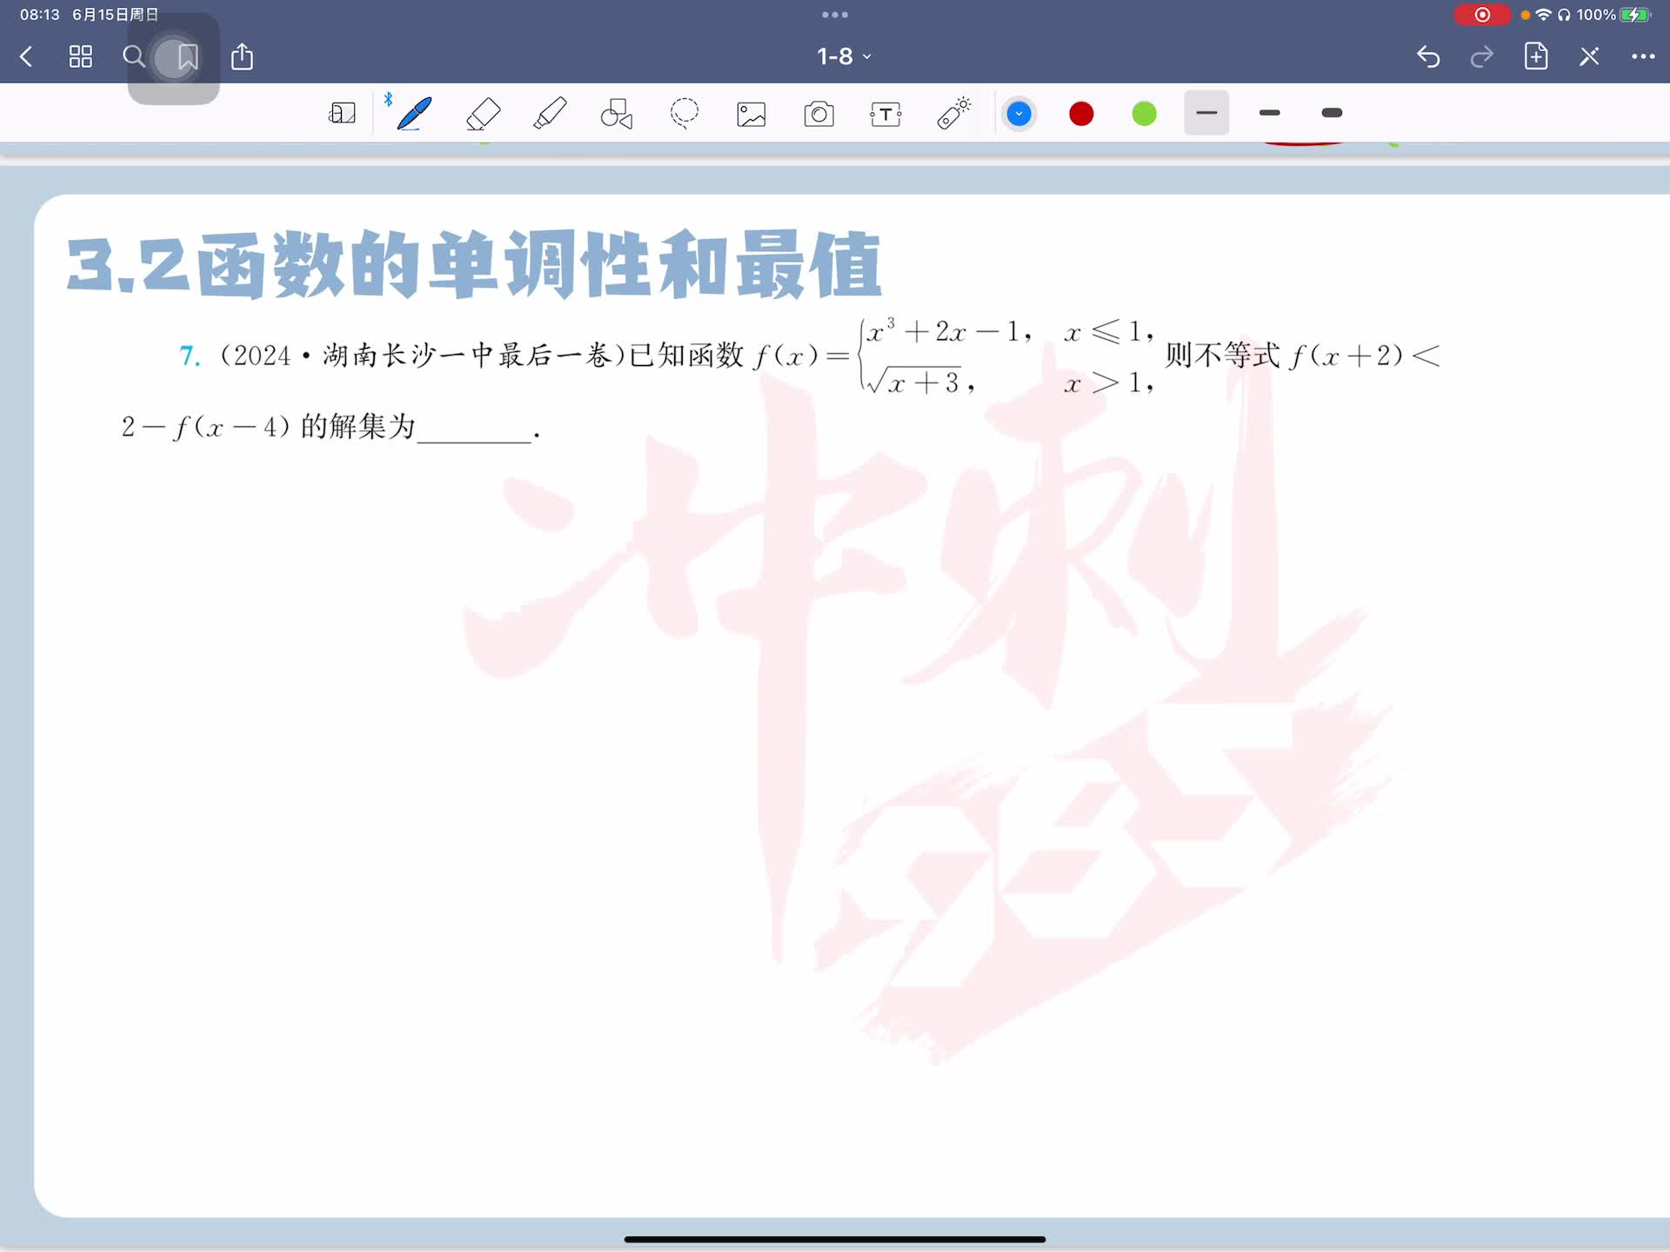Image resolution: width=1670 pixels, height=1252 pixels.
Task: Select the blue pen tool
Action: point(414,113)
